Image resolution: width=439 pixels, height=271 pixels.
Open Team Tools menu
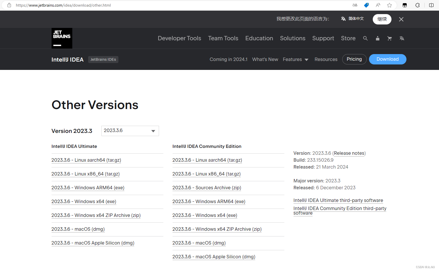pyautogui.click(x=223, y=38)
